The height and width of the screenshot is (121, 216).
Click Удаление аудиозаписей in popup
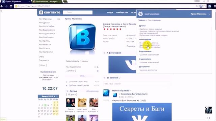pyautogui.click(x=149, y=63)
